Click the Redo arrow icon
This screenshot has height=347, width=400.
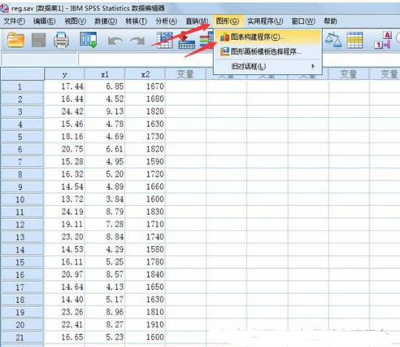pos(137,41)
